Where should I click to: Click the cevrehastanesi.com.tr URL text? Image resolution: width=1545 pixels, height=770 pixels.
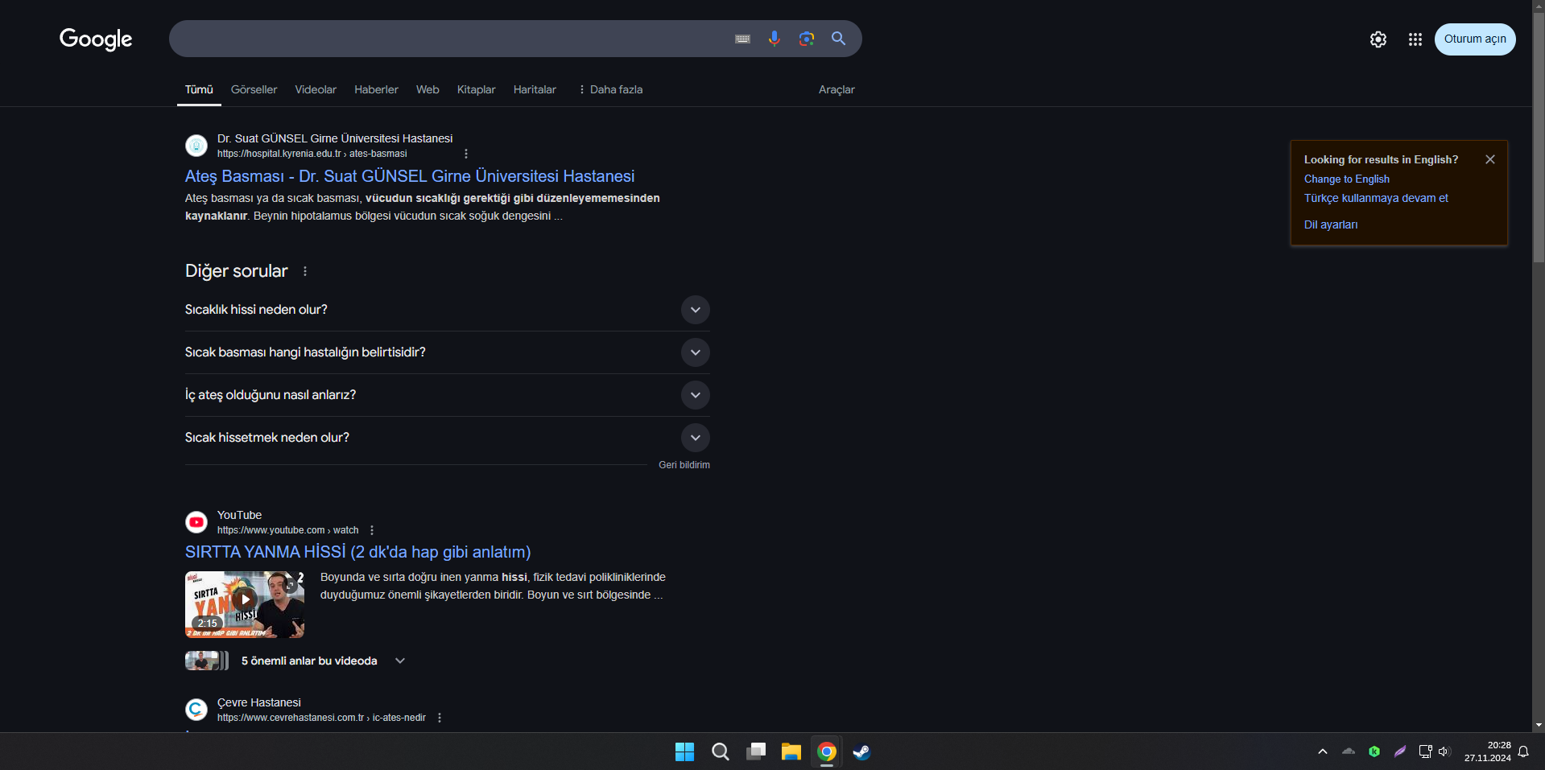[x=321, y=718]
